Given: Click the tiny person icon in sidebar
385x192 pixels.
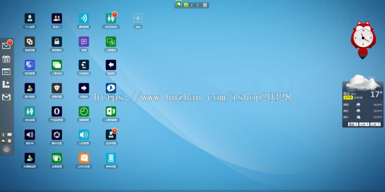Looking at the screenshot, I should click(3, 134).
